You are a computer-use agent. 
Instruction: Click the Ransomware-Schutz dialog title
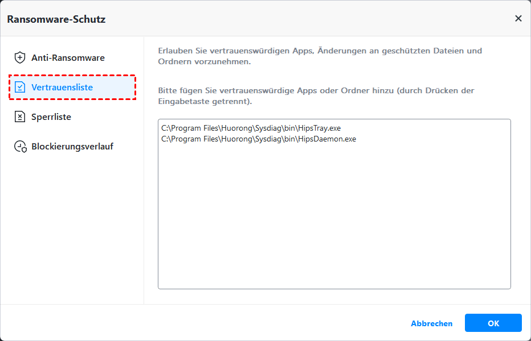coord(56,19)
